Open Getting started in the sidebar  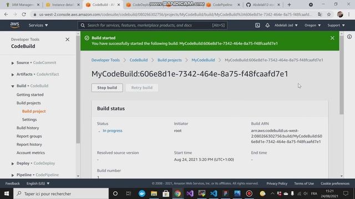coord(30,95)
